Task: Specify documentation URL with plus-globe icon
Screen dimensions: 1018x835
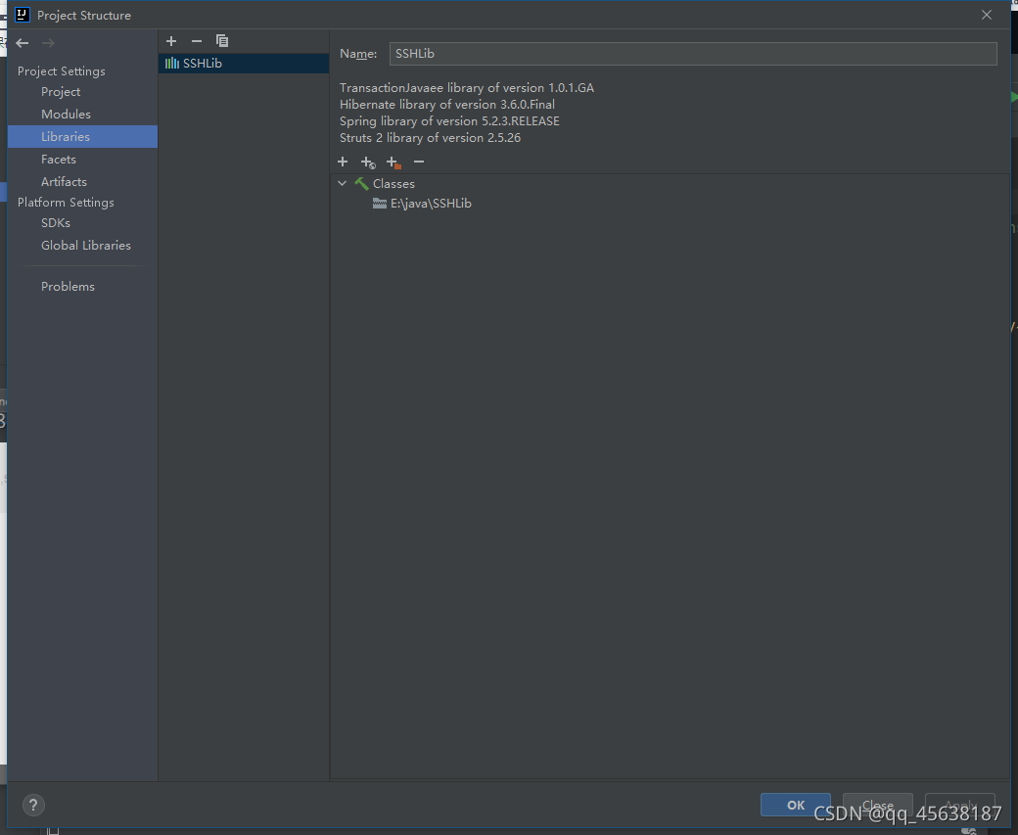Action: pyautogui.click(x=368, y=162)
